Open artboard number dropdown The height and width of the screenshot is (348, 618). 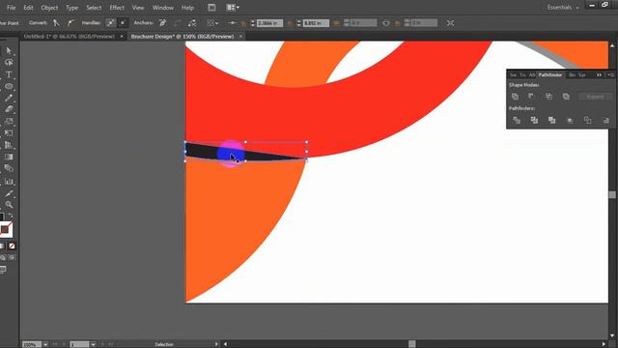coord(93,344)
